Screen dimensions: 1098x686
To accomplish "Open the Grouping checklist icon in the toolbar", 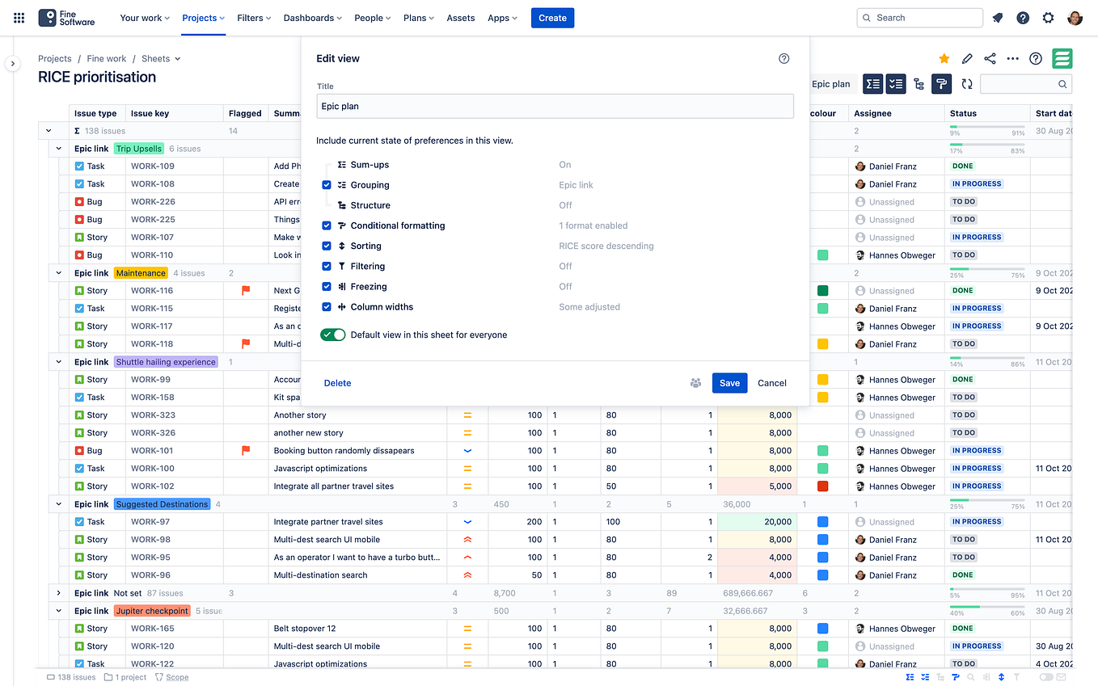I will pyautogui.click(x=896, y=83).
